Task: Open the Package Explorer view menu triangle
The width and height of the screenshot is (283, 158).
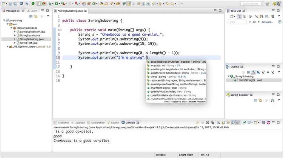Action: point(48,16)
